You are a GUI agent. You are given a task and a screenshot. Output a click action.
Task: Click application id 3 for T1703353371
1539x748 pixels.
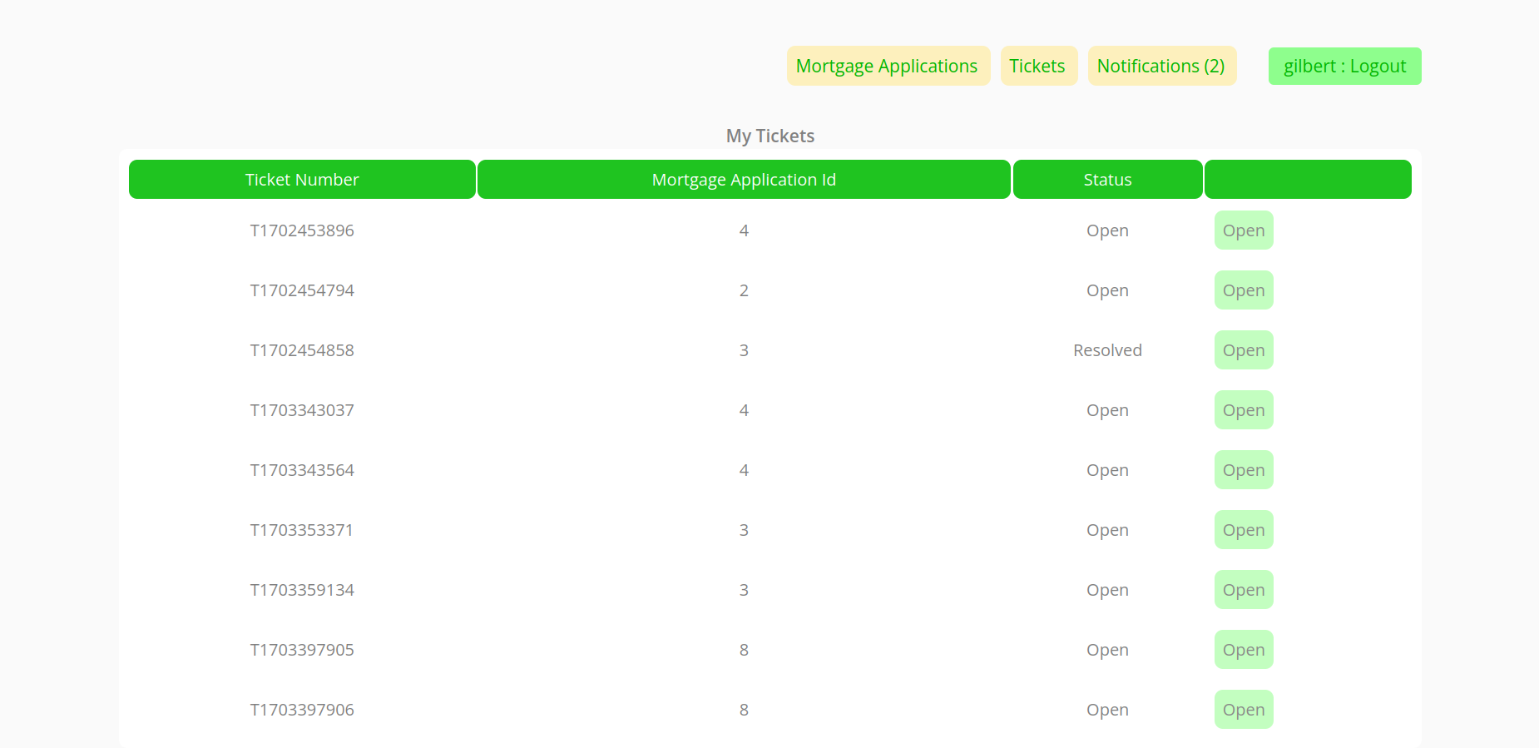click(744, 530)
